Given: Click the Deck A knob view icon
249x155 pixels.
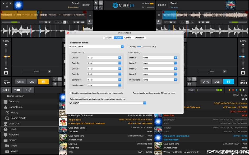Looking at the screenshot, I should pos(55,79).
